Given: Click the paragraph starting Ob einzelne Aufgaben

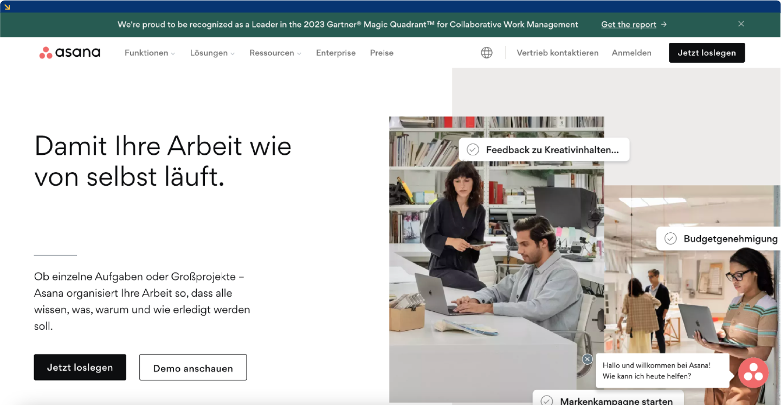Looking at the screenshot, I should pyautogui.click(x=142, y=302).
